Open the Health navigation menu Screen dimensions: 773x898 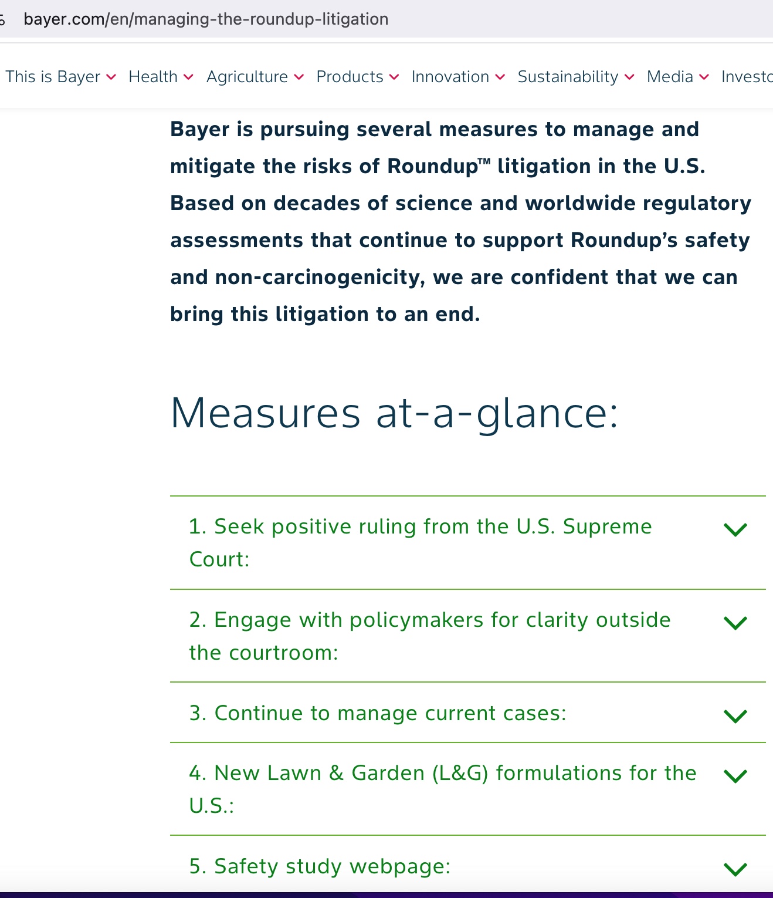[153, 77]
